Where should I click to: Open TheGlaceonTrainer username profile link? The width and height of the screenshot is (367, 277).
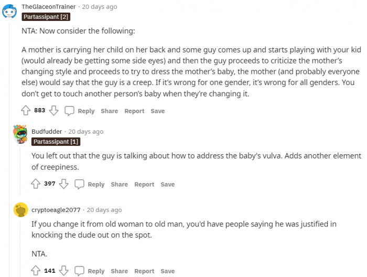tap(48, 7)
